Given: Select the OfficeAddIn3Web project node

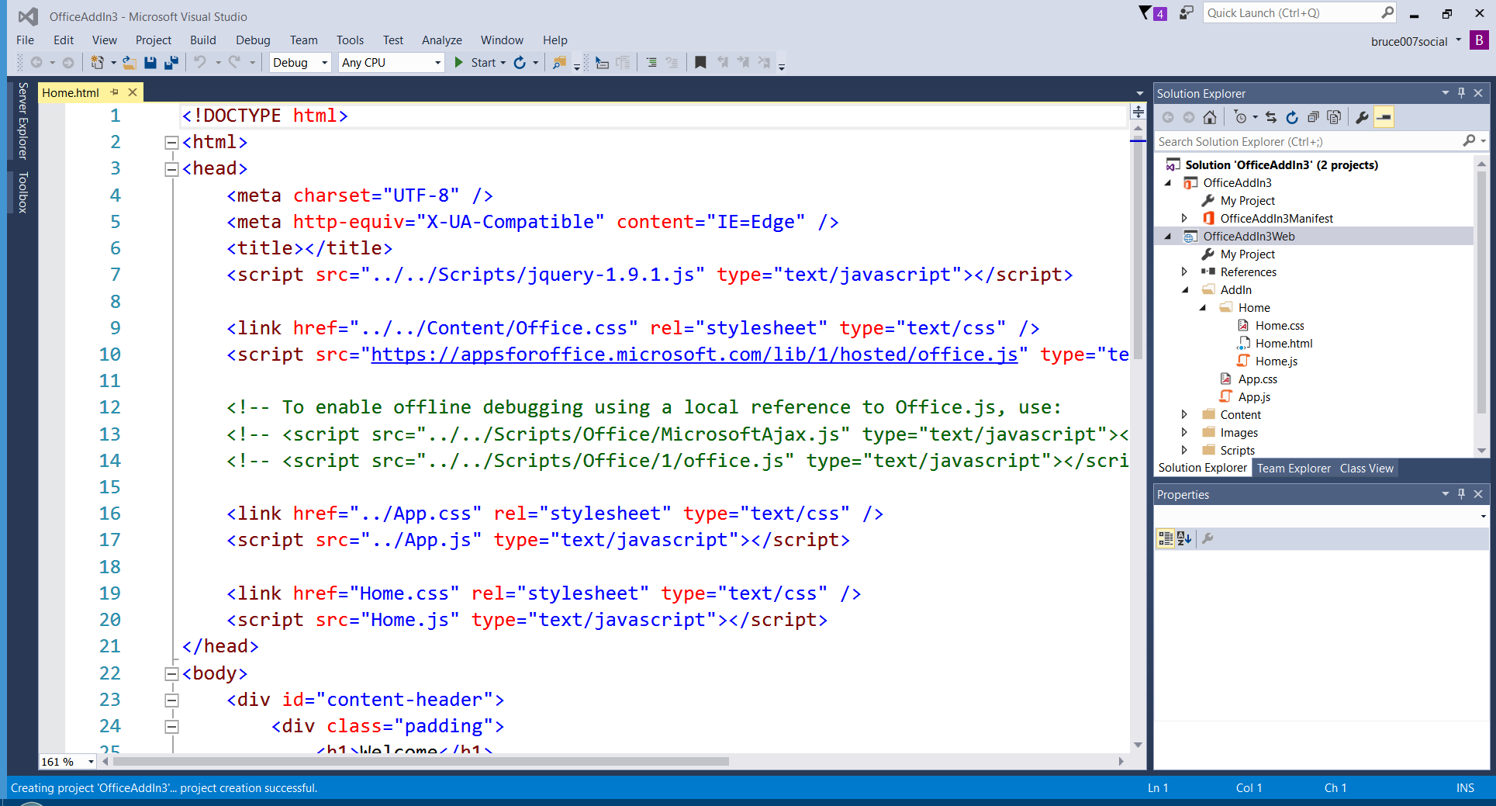Looking at the screenshot, I should (1249, 237).
